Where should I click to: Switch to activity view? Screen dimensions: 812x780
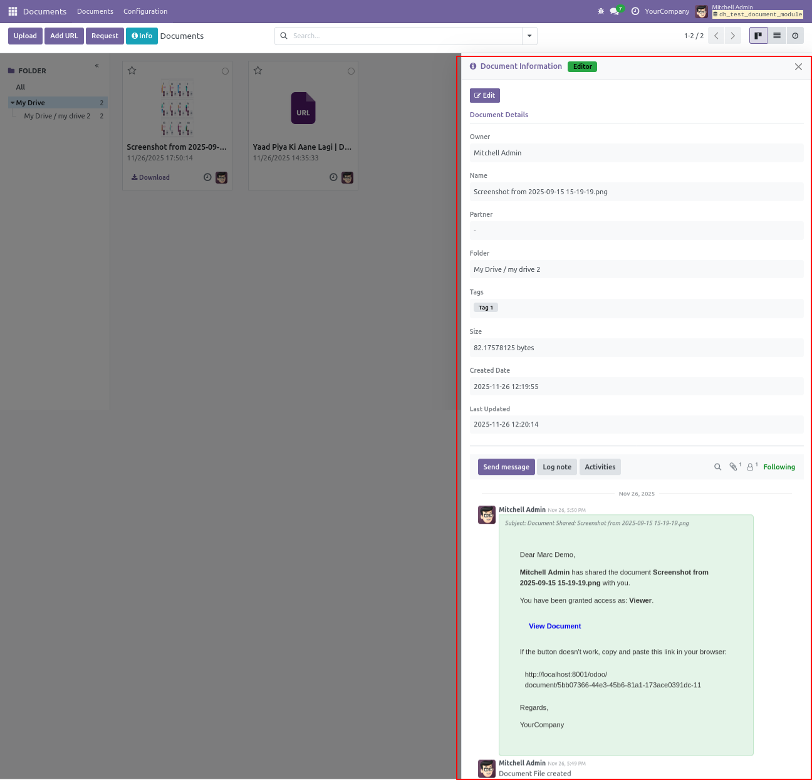pyautogui.click(x=795, y=36)
